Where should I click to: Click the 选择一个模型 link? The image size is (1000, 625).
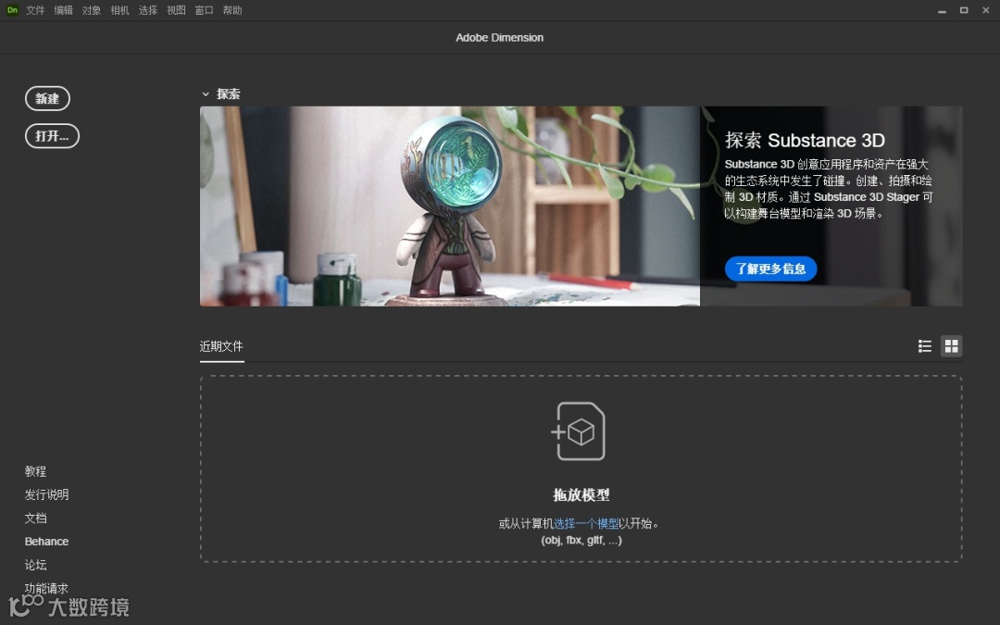coord(586,523)
